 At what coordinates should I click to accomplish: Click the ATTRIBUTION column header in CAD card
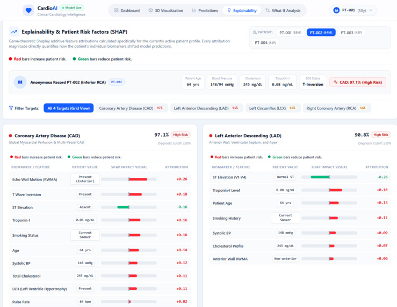[176, 167]
